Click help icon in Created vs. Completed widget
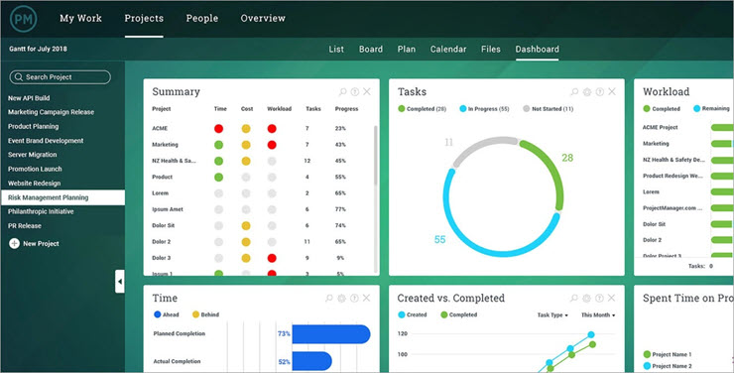 600,299
